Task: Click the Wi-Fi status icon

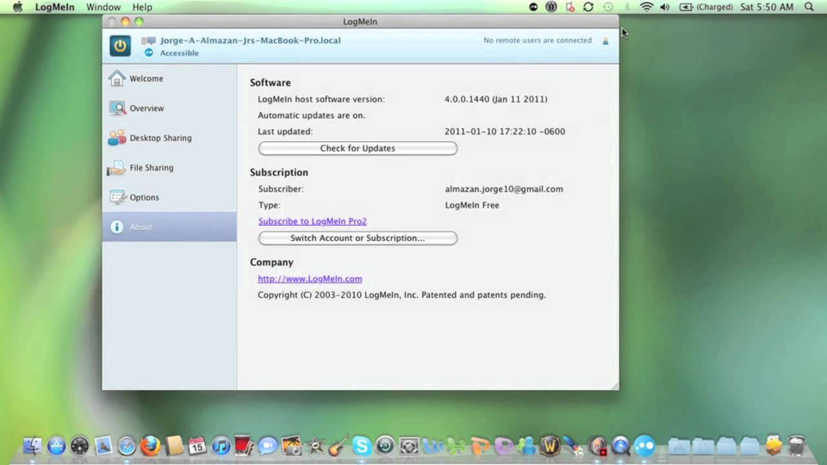Action: (x=646, y=7)
